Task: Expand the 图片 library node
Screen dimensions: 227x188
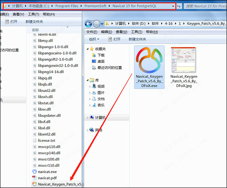Action: [x=90, y=93]
